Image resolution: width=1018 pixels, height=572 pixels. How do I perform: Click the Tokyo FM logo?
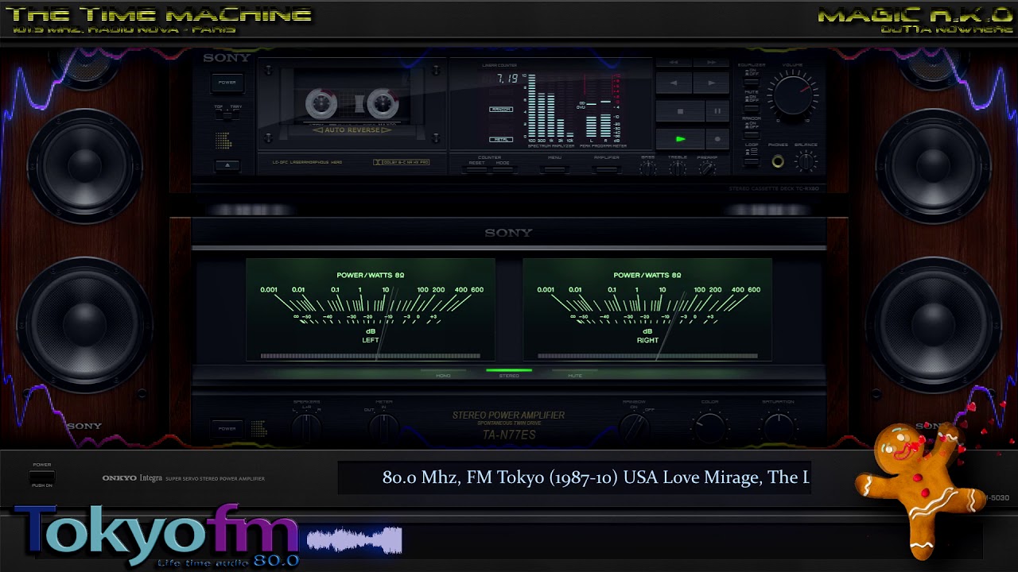[x=157, y=537]
